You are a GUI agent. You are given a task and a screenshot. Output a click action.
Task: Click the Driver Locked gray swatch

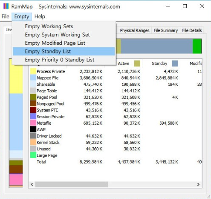[x=33, y=136]
